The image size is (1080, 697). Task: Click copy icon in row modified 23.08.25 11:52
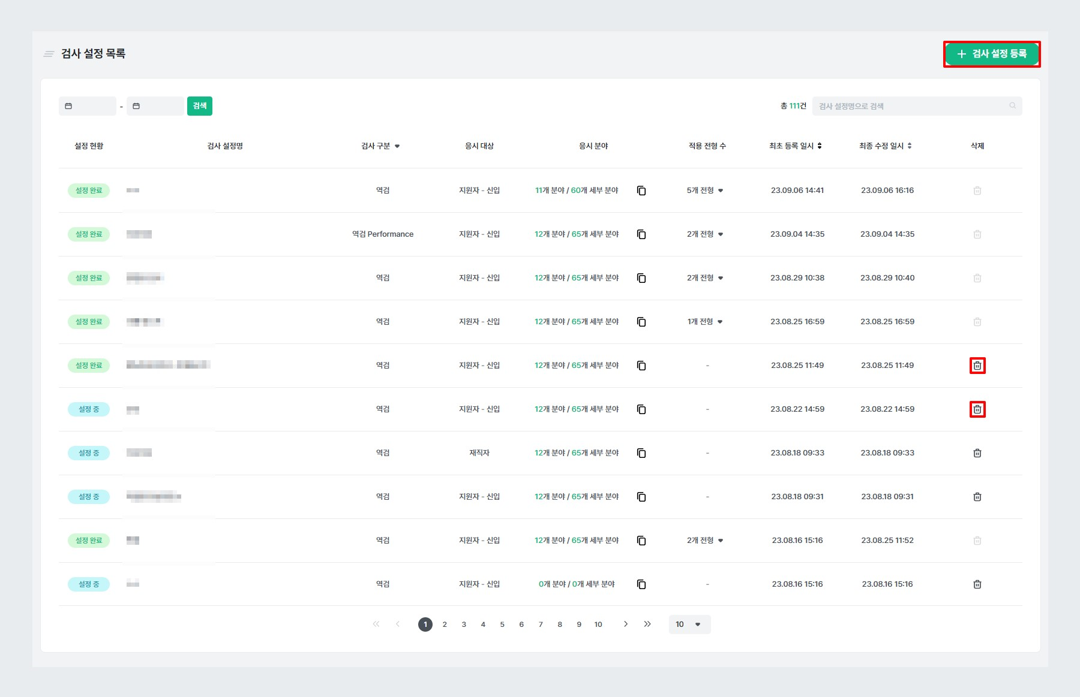tap(641, 541)
